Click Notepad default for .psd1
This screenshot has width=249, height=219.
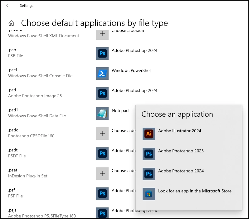coord(120,111)
